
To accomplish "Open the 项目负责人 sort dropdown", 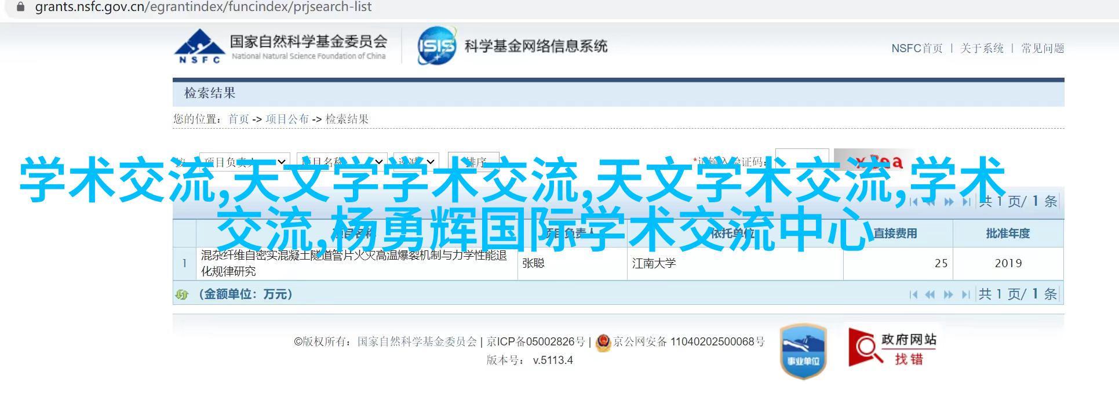I will point(244,162).
